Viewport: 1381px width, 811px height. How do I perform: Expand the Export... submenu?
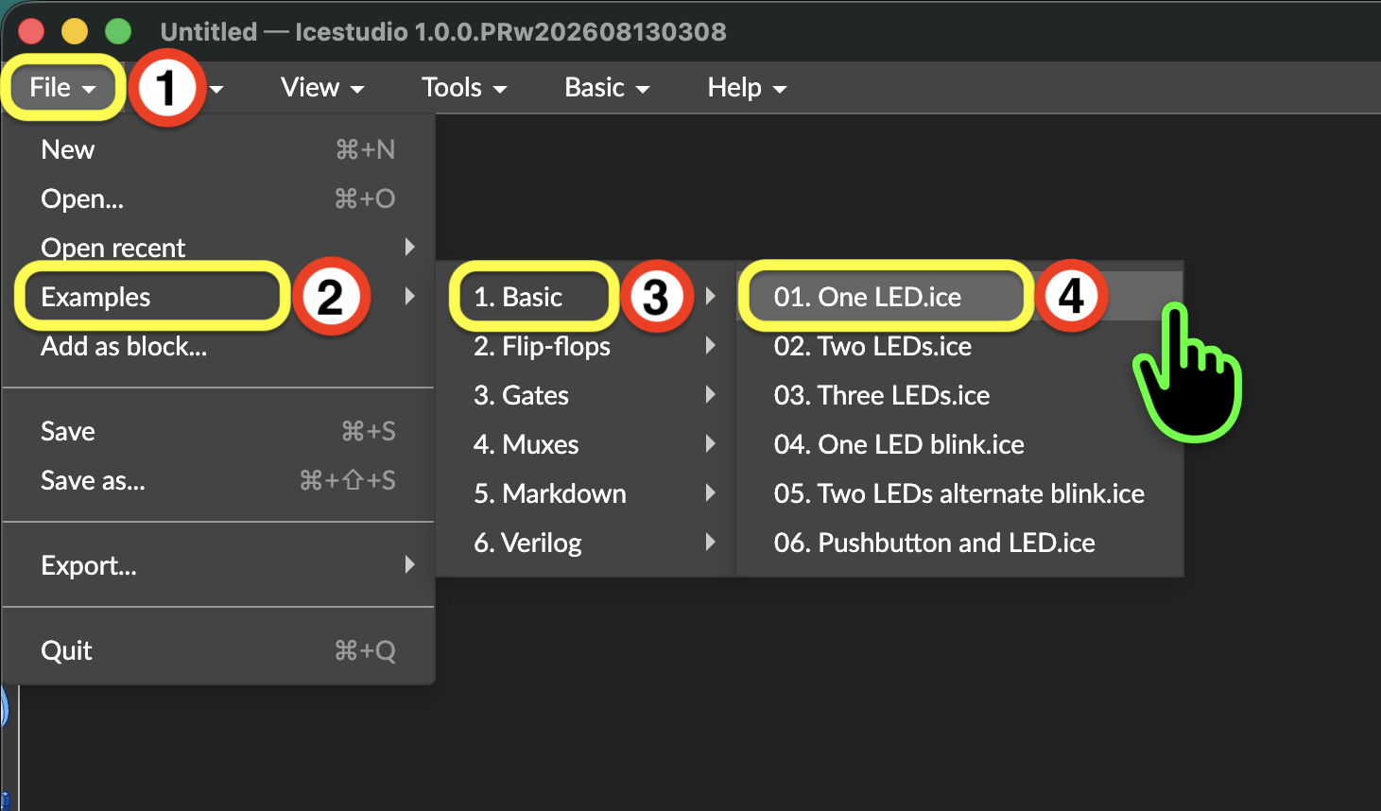[218, 565]
